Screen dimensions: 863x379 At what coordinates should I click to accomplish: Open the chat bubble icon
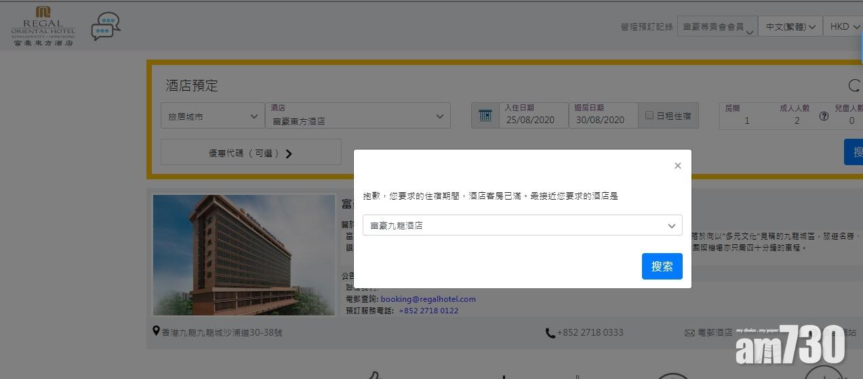[x=105, y=26]
